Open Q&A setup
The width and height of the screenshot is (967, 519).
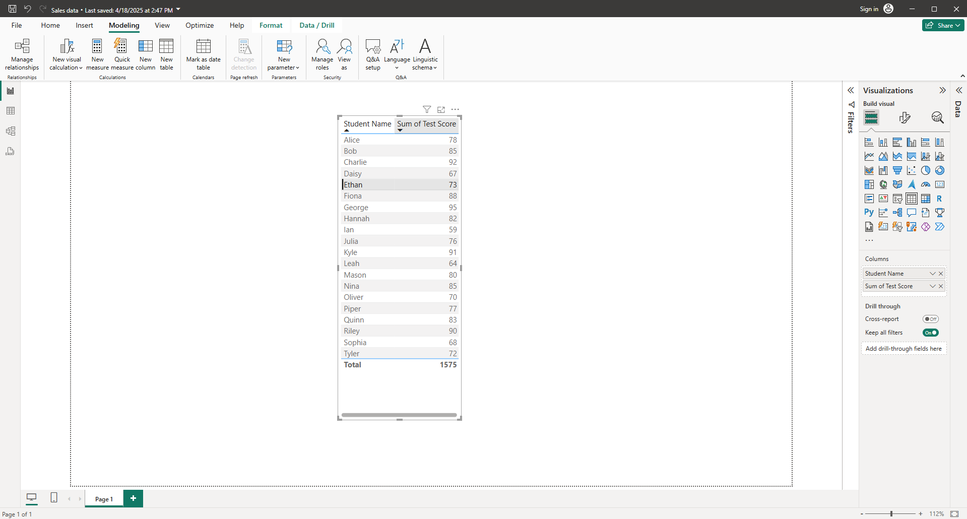point(373,54)
